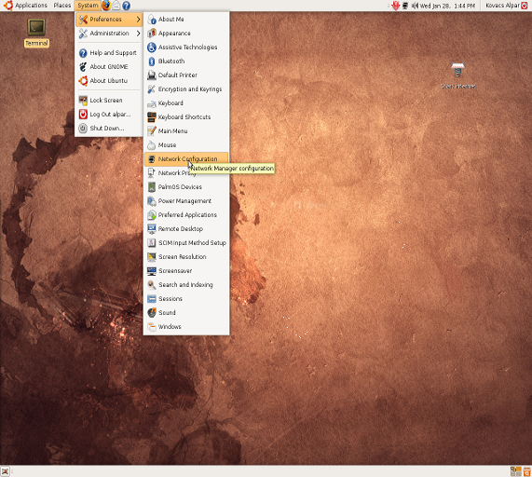
Task: Open the Terminal desktop icon
Action: tap(36, 33)
